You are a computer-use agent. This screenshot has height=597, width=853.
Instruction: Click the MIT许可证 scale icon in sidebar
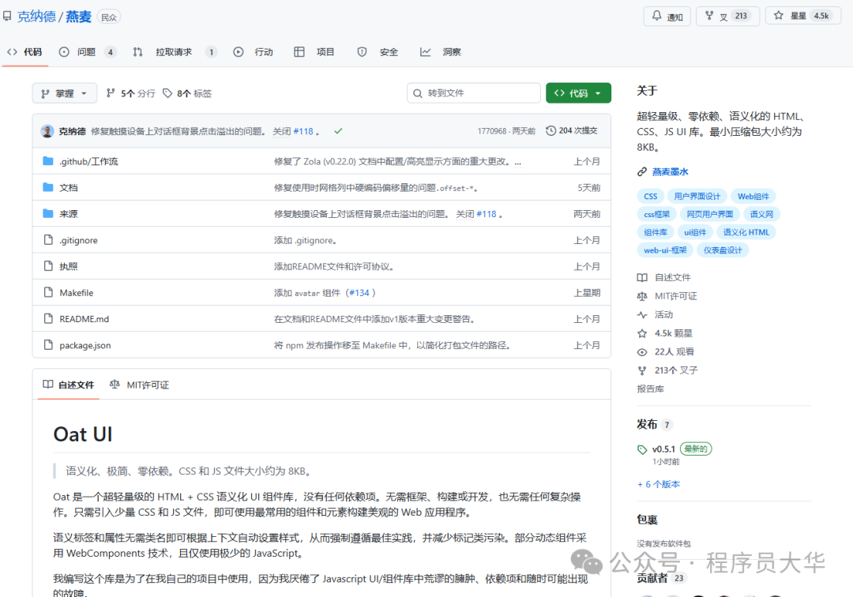642,296
